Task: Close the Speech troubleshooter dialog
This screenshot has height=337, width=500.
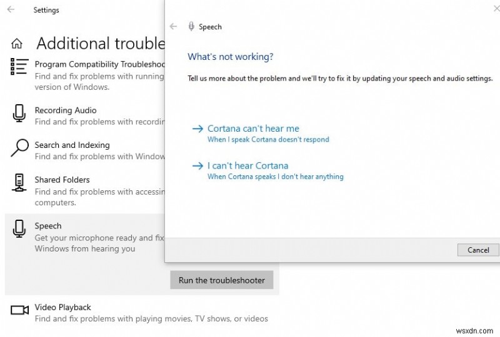Action: click(x=496, y=9)
